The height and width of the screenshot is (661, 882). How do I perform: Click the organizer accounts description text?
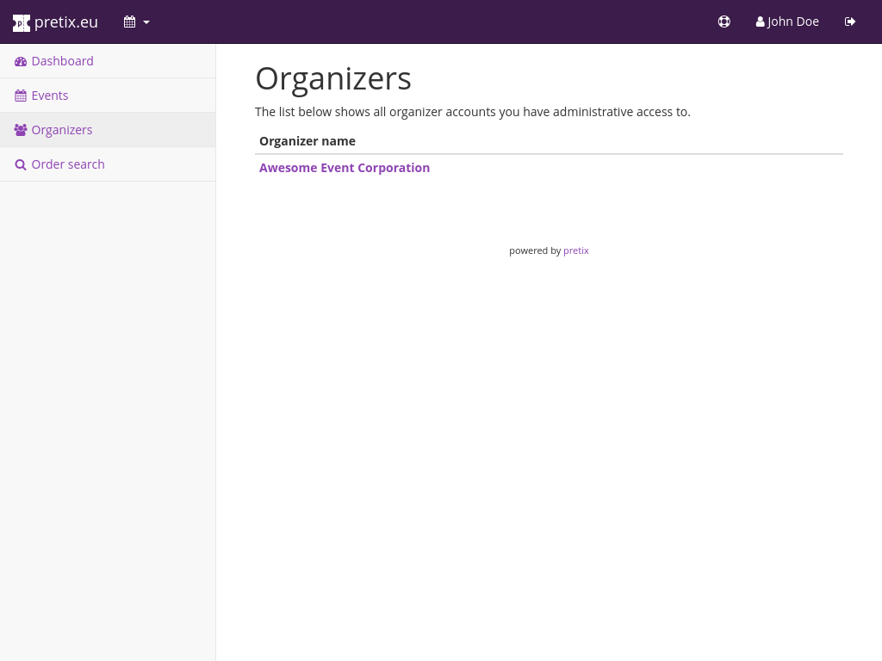pos(473,112)
